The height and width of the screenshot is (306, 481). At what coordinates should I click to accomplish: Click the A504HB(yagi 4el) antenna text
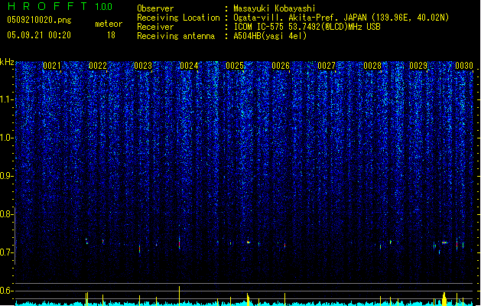270,36
